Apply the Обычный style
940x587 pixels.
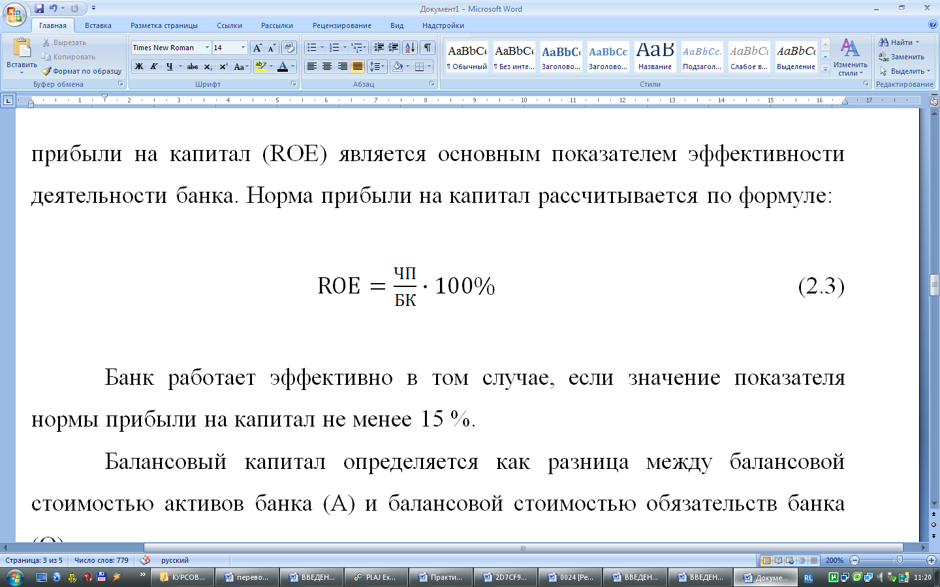click(x=467, y=57)
